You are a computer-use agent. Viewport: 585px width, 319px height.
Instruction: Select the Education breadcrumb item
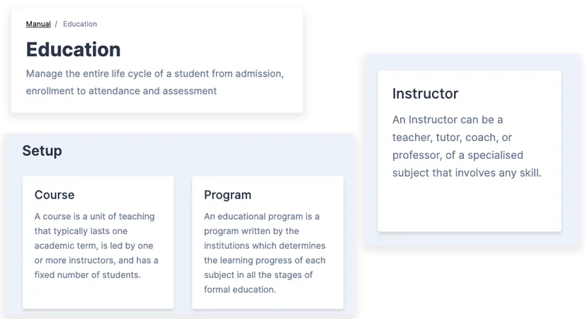tap(80, 24)
